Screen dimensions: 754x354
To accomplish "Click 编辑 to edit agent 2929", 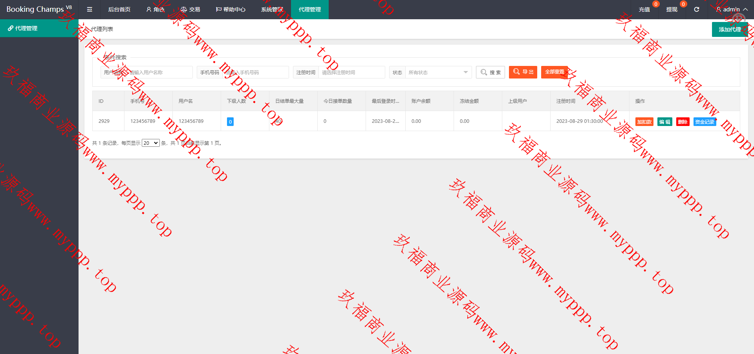I will [x=664, y=122].
